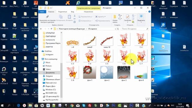Click the Поиск: Исходники search field
Image resolution: width=192 pixels, height=108 pixels.
(135, 29)
